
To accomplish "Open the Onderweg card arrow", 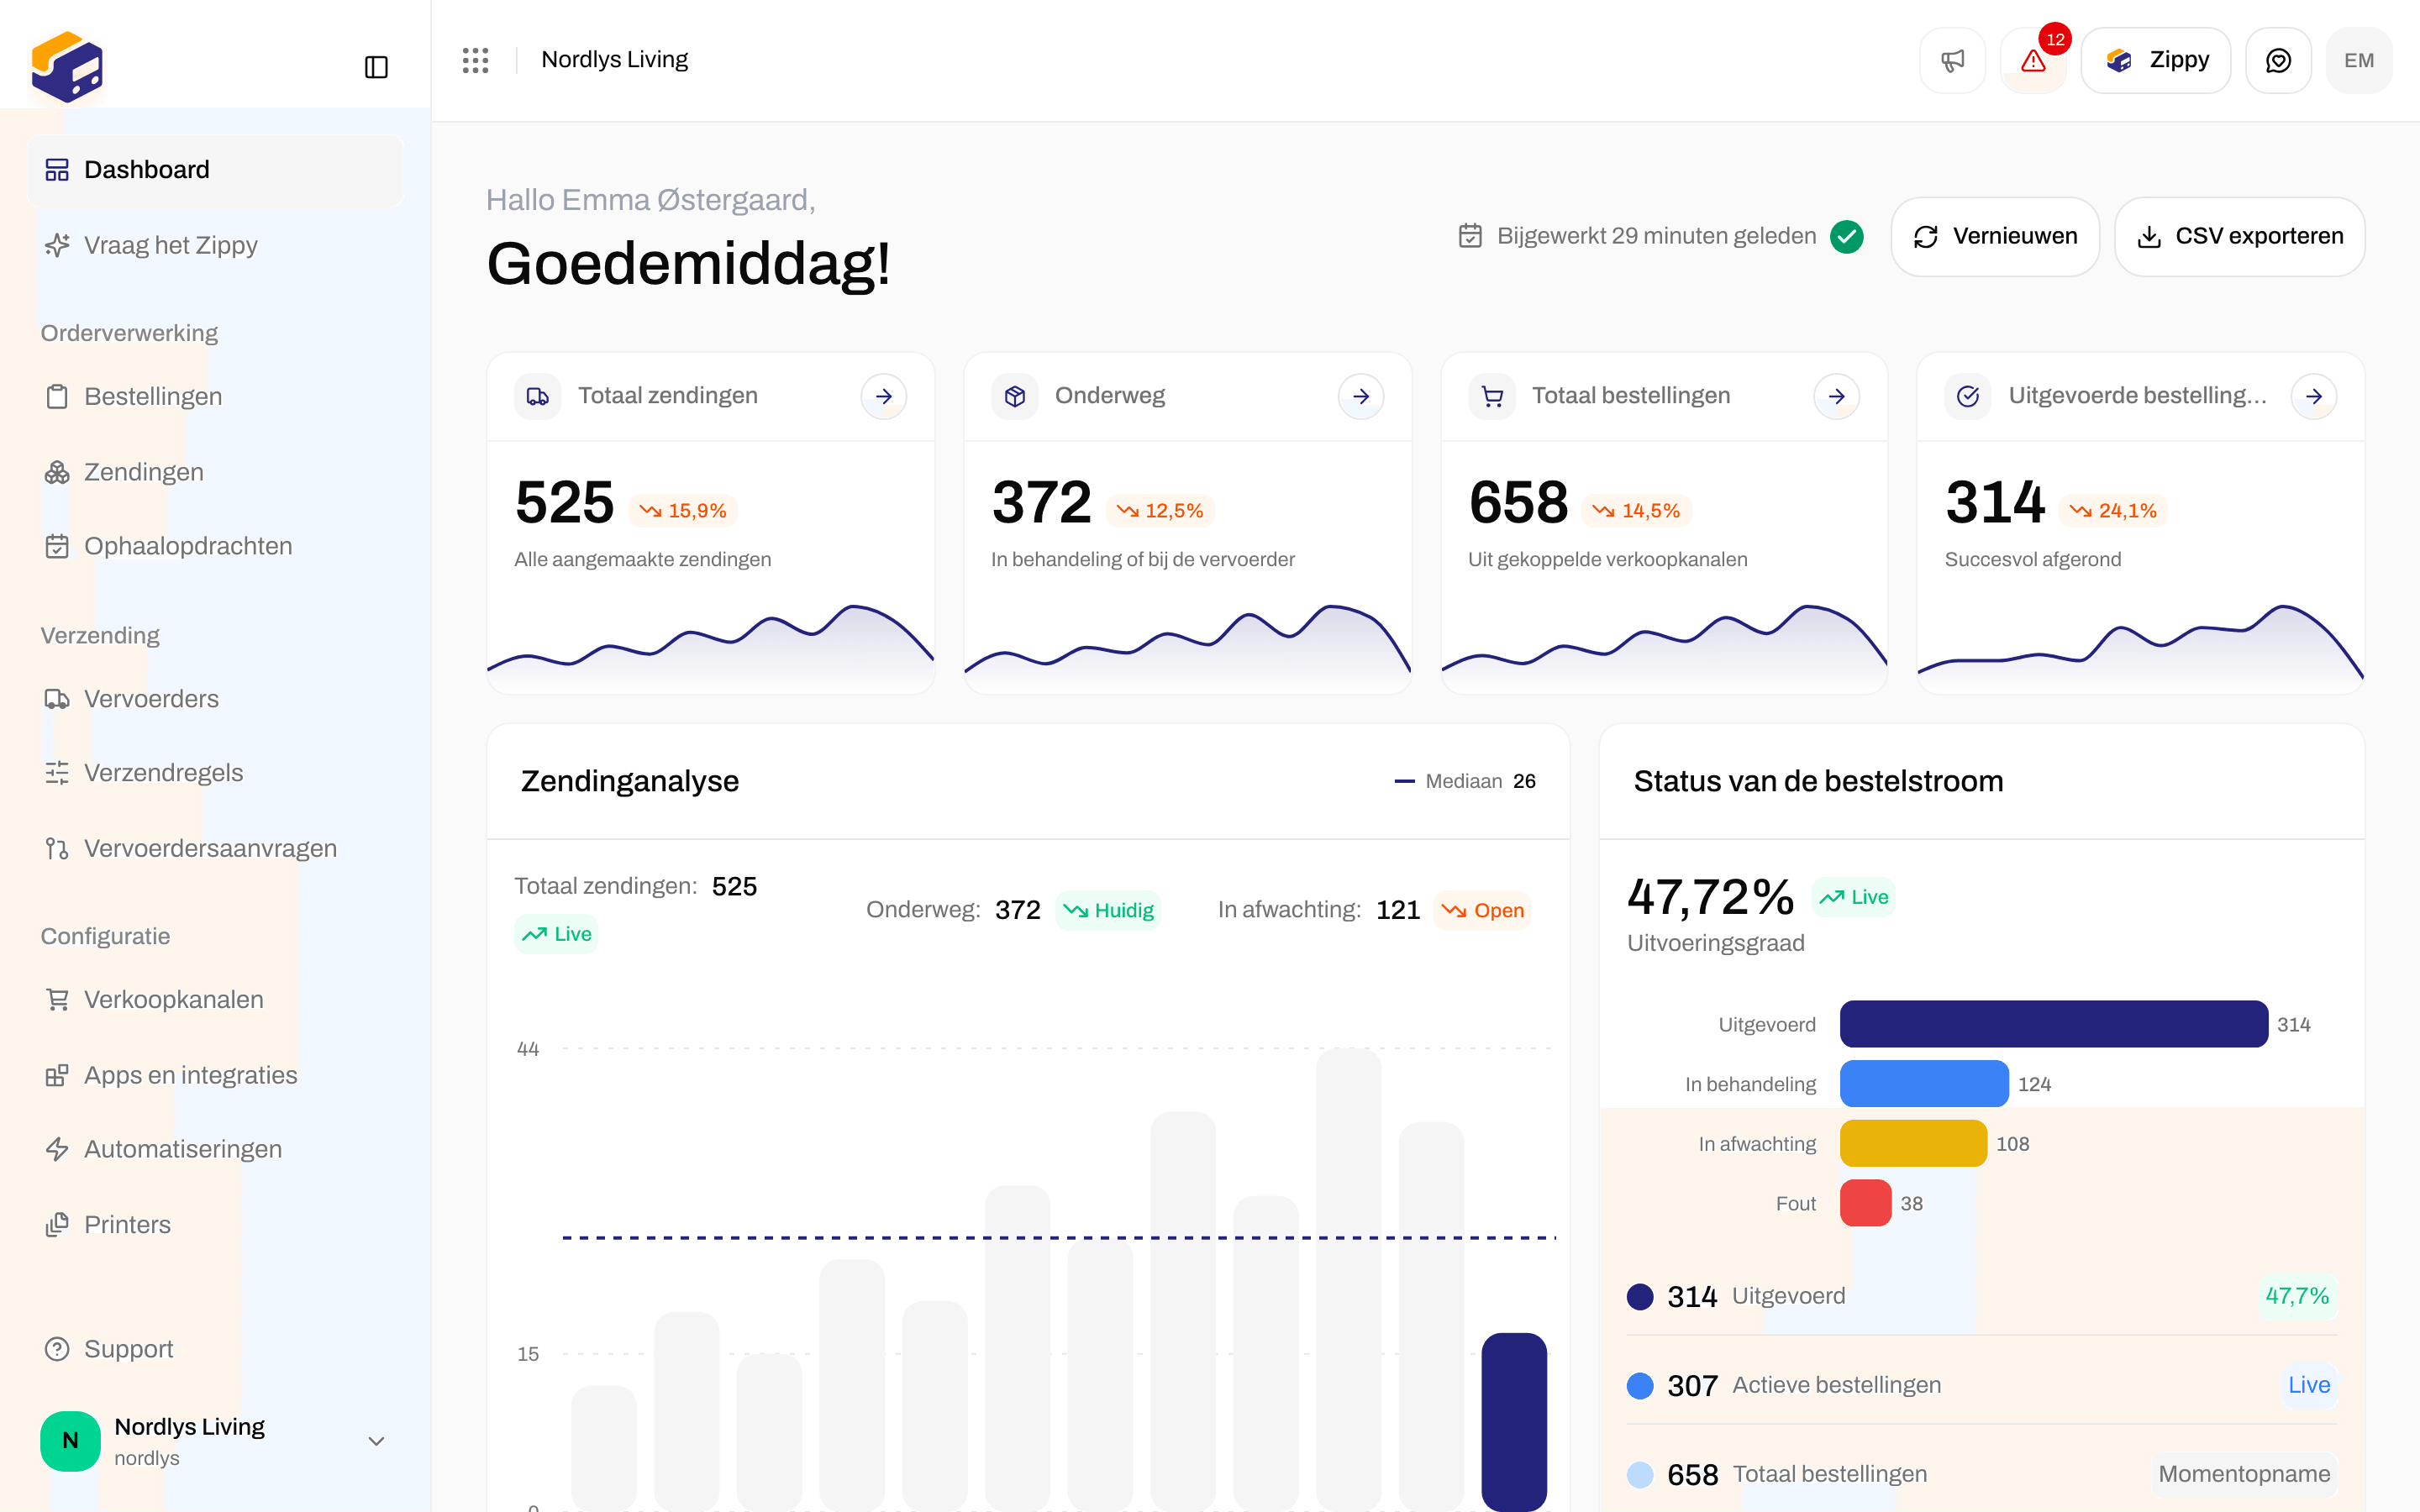I will click(1361, 396).
